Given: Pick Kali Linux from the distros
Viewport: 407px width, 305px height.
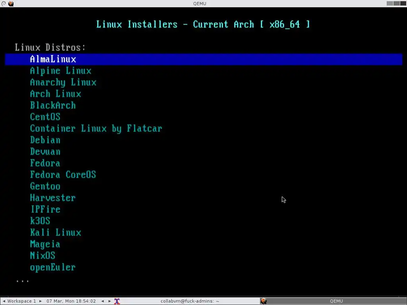Looking at the screenshot, I should (55, 232).
